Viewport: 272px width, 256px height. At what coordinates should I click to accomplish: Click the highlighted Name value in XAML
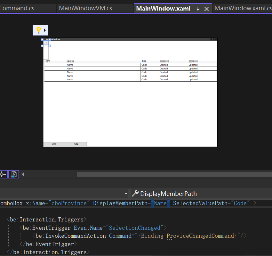coord(160,203)
